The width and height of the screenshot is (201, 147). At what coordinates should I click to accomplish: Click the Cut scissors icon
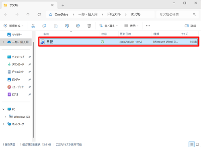tap(33, 26)
